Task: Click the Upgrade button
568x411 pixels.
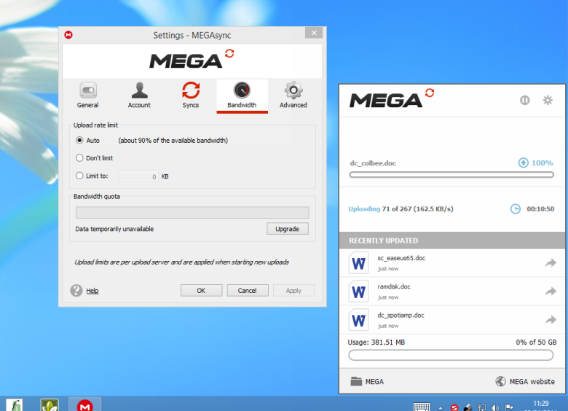Action: [x=287, y=229]
